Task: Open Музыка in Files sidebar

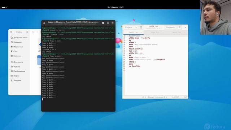Action: coord(19,66)
